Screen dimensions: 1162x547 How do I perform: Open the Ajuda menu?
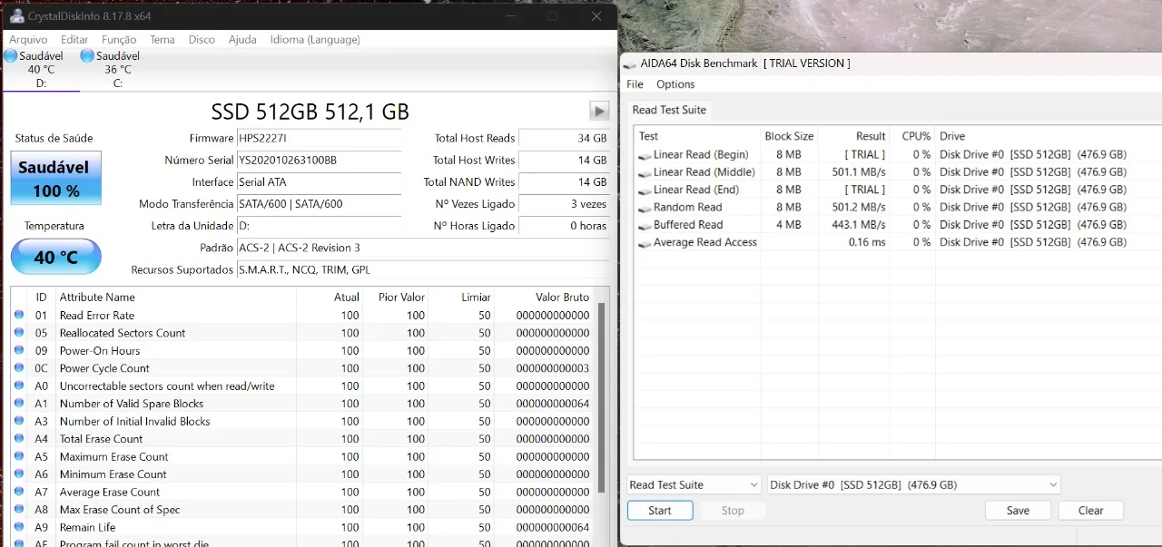point(242,39)
